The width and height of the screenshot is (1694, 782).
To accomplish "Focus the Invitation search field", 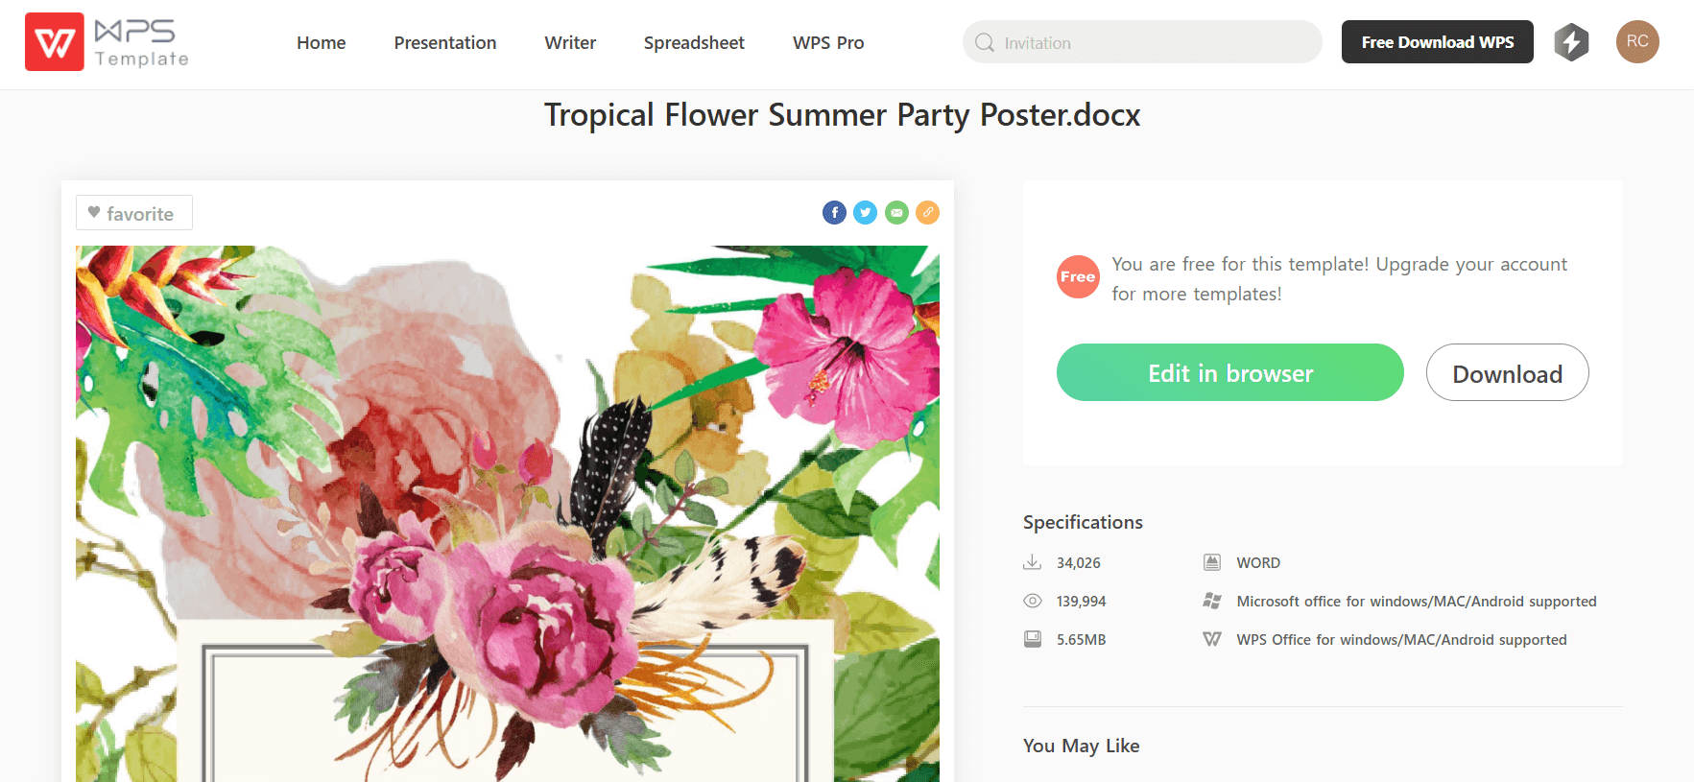I will tap(1142, 42).
